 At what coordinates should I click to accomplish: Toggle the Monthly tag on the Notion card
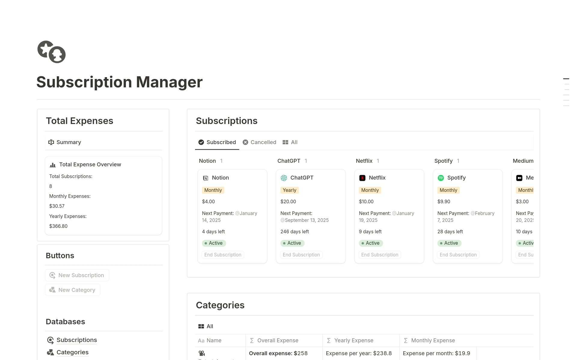tap(213, 190)
